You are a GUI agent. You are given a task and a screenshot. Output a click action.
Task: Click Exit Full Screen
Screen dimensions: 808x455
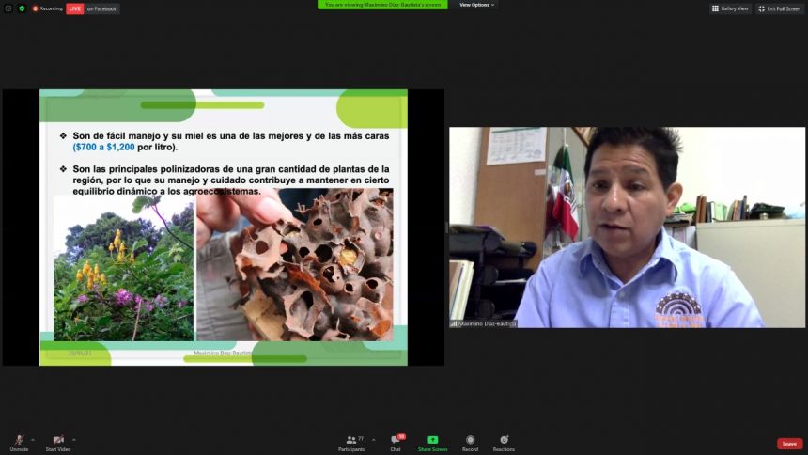pos(780,8)
